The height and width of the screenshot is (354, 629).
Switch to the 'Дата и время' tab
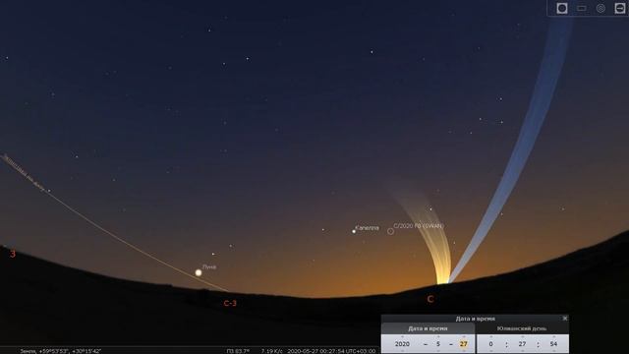coord(428,328)
